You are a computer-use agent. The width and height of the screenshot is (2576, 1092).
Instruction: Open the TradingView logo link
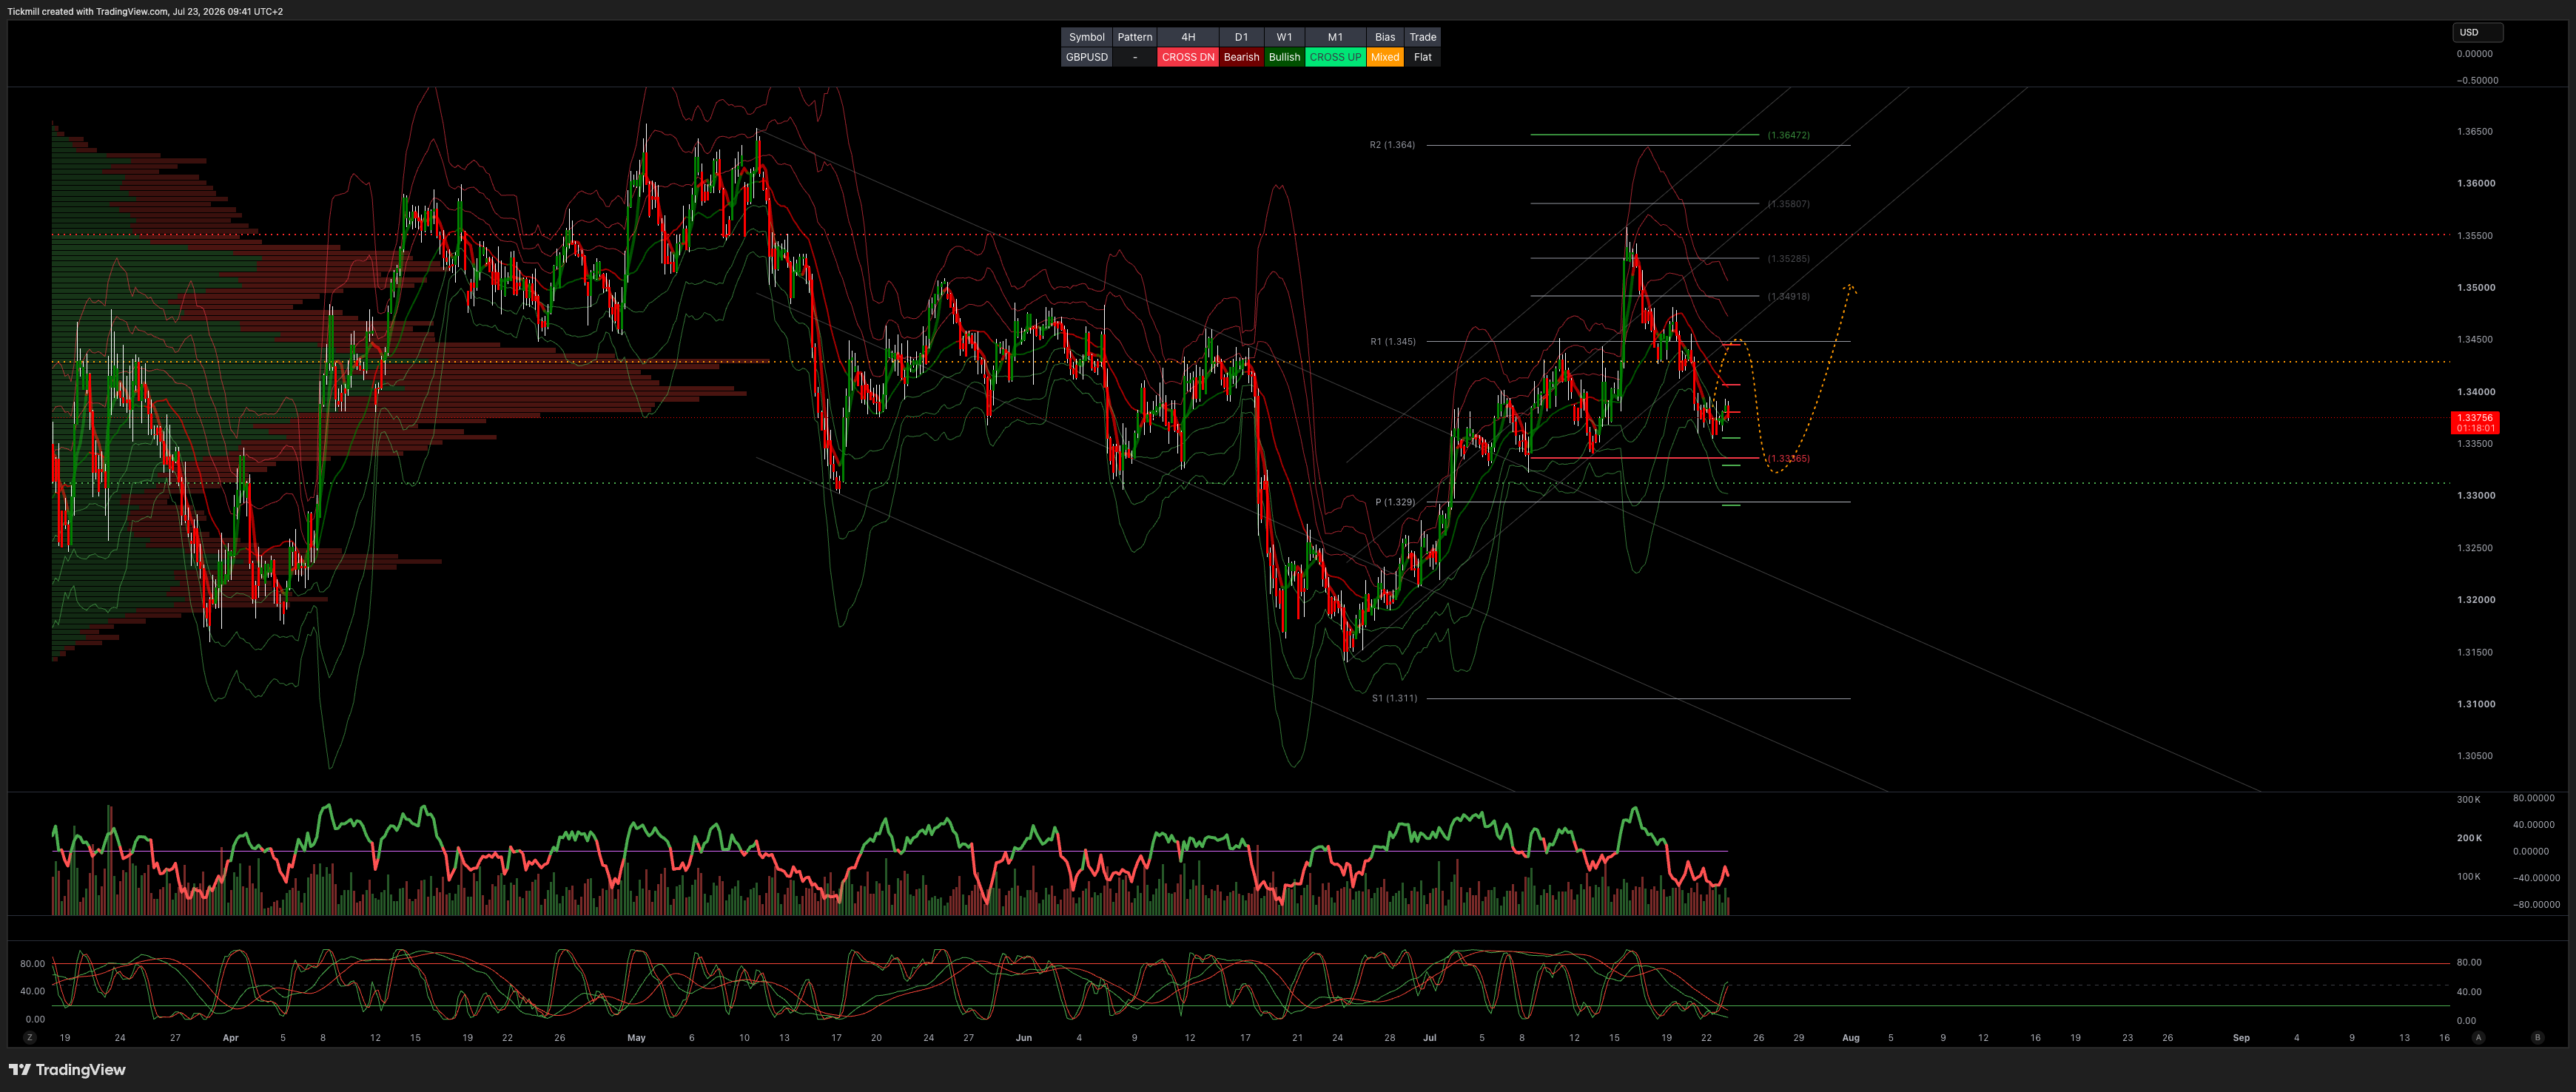67,1070
